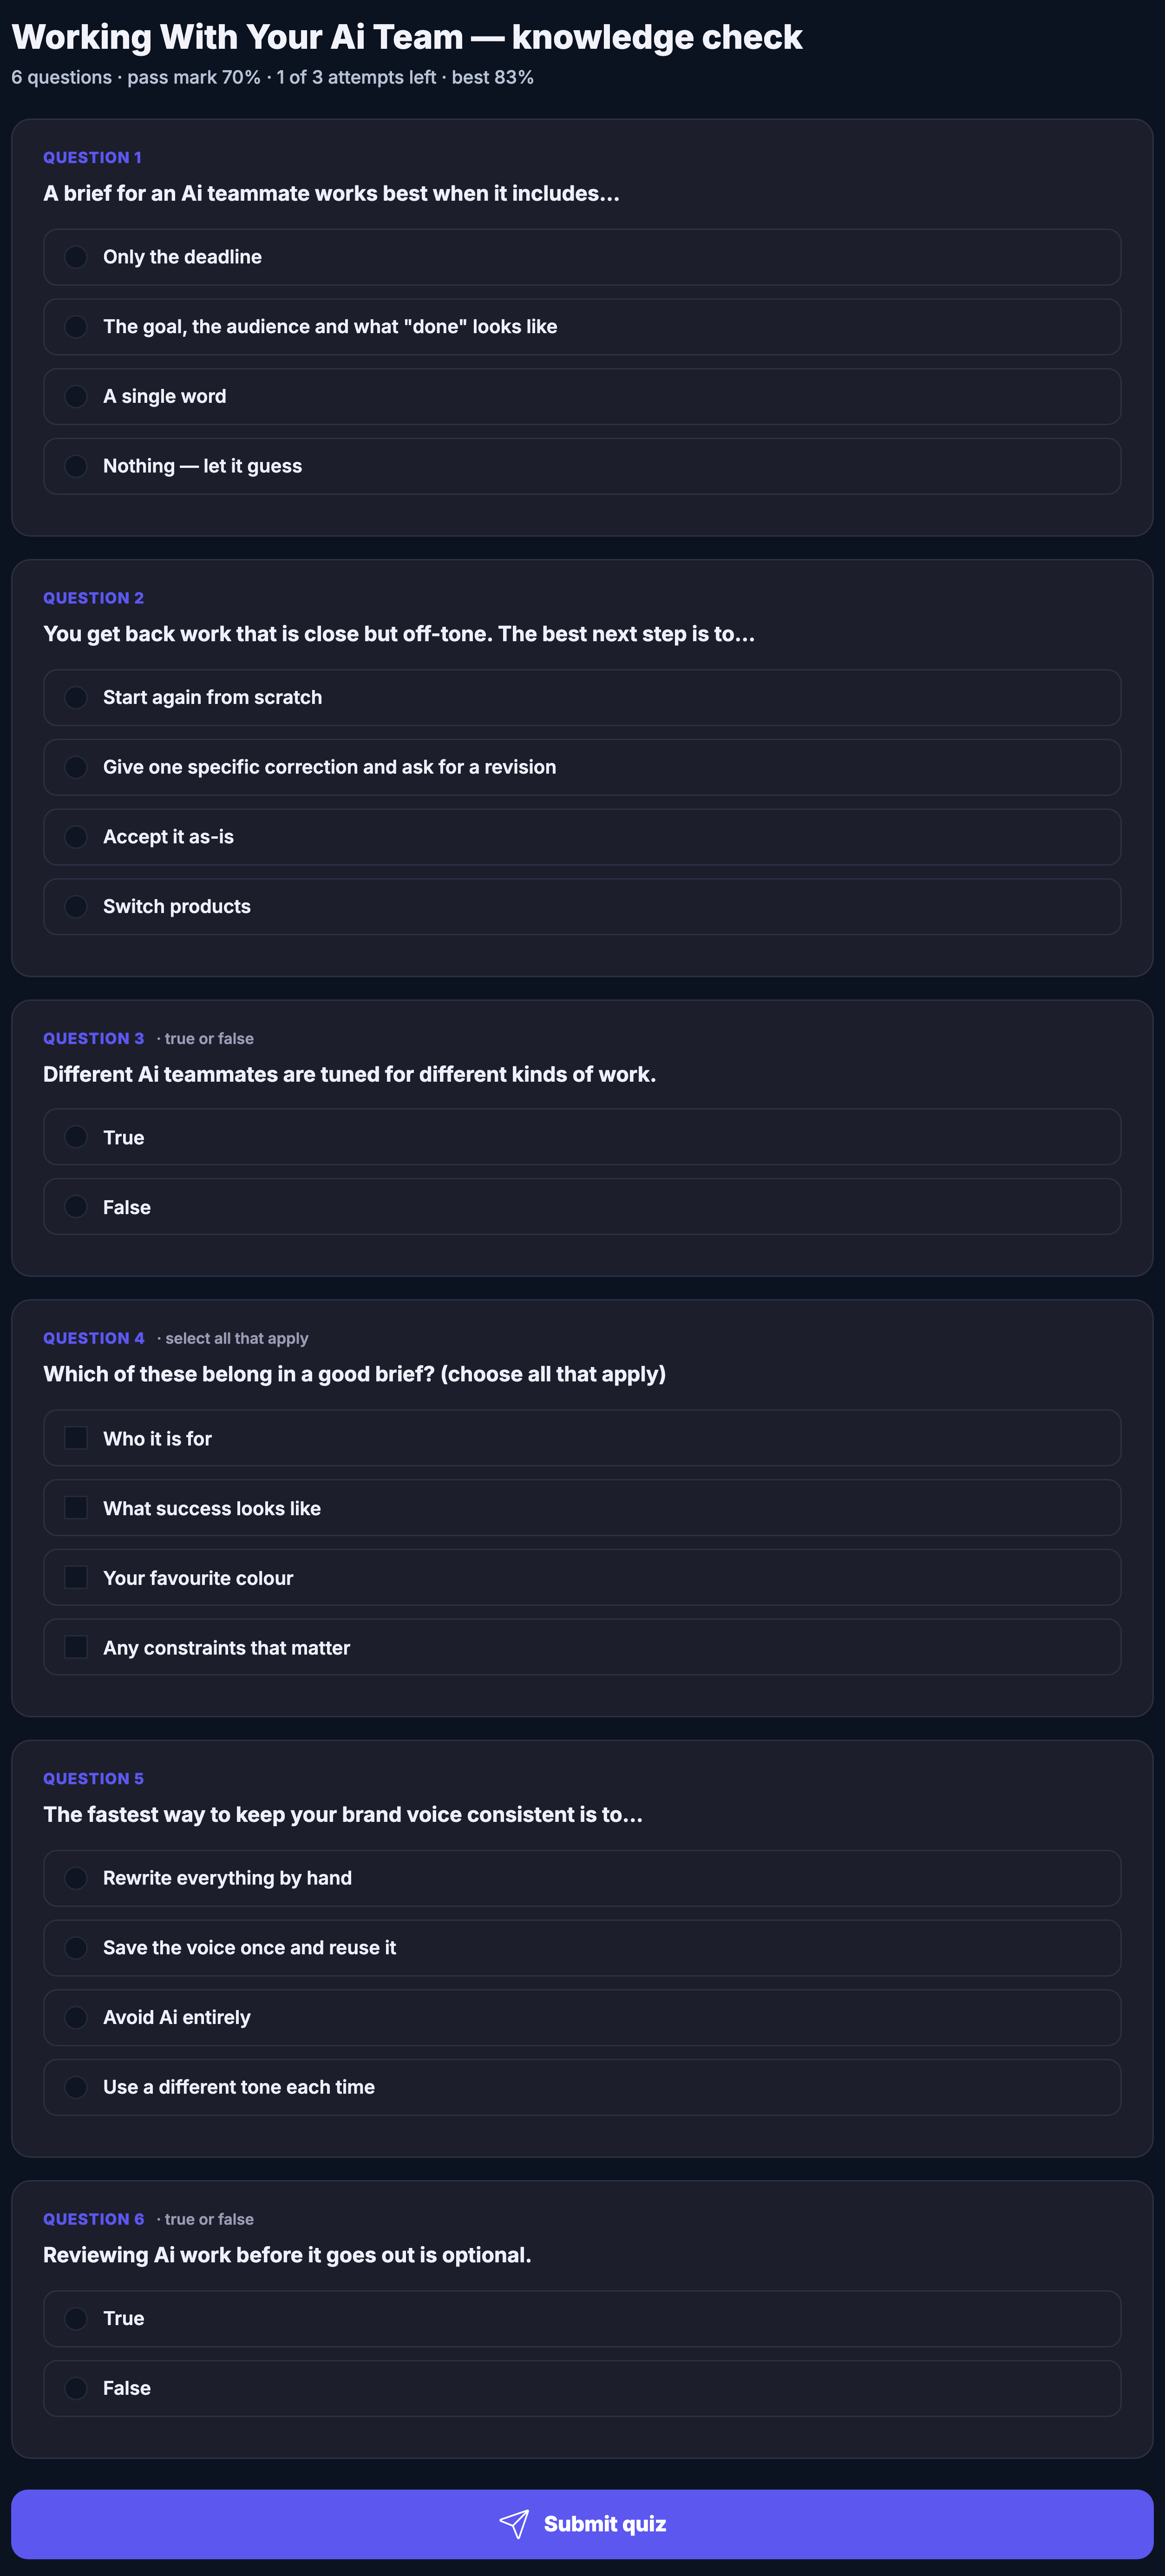Screen dimensions: 1165x2576
Task: Select 'Rewrite everything by hand' option
Action: (582, 1878)
